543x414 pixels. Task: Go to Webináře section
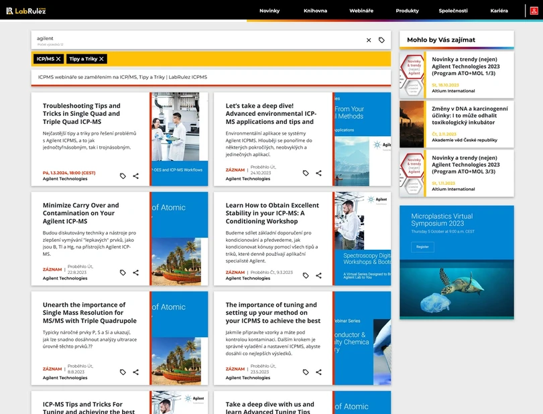(361, 11)
